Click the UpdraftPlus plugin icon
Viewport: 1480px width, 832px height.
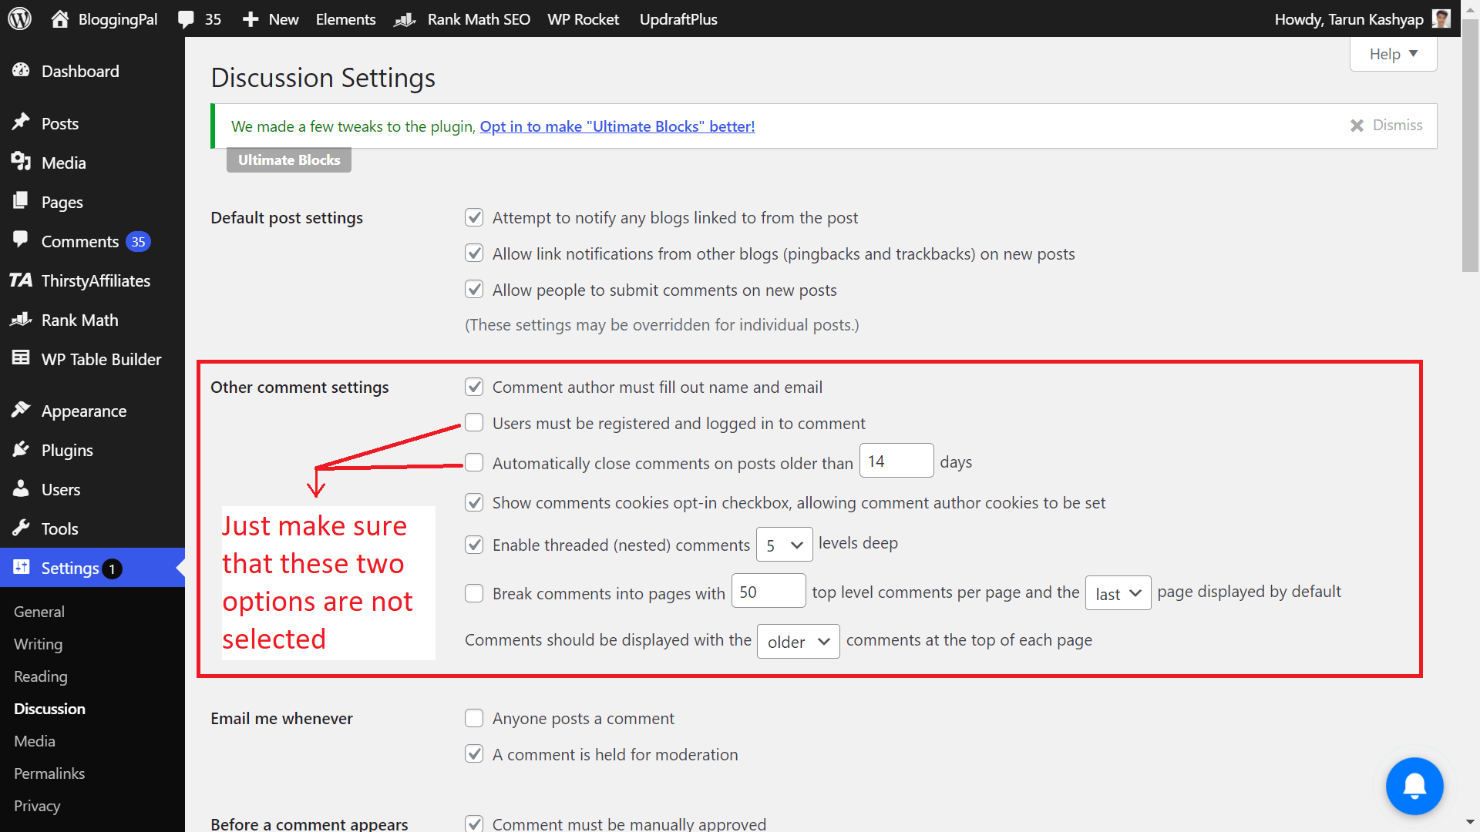[677, 18]
